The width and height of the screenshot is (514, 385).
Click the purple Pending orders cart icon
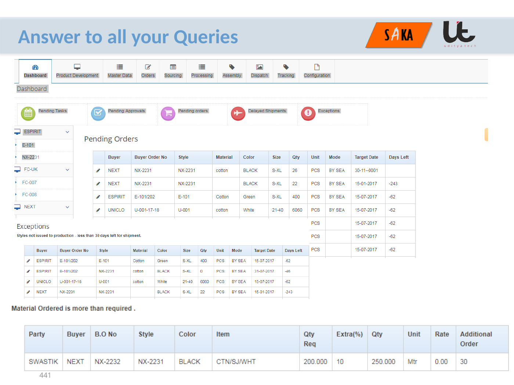coord(168,114)
